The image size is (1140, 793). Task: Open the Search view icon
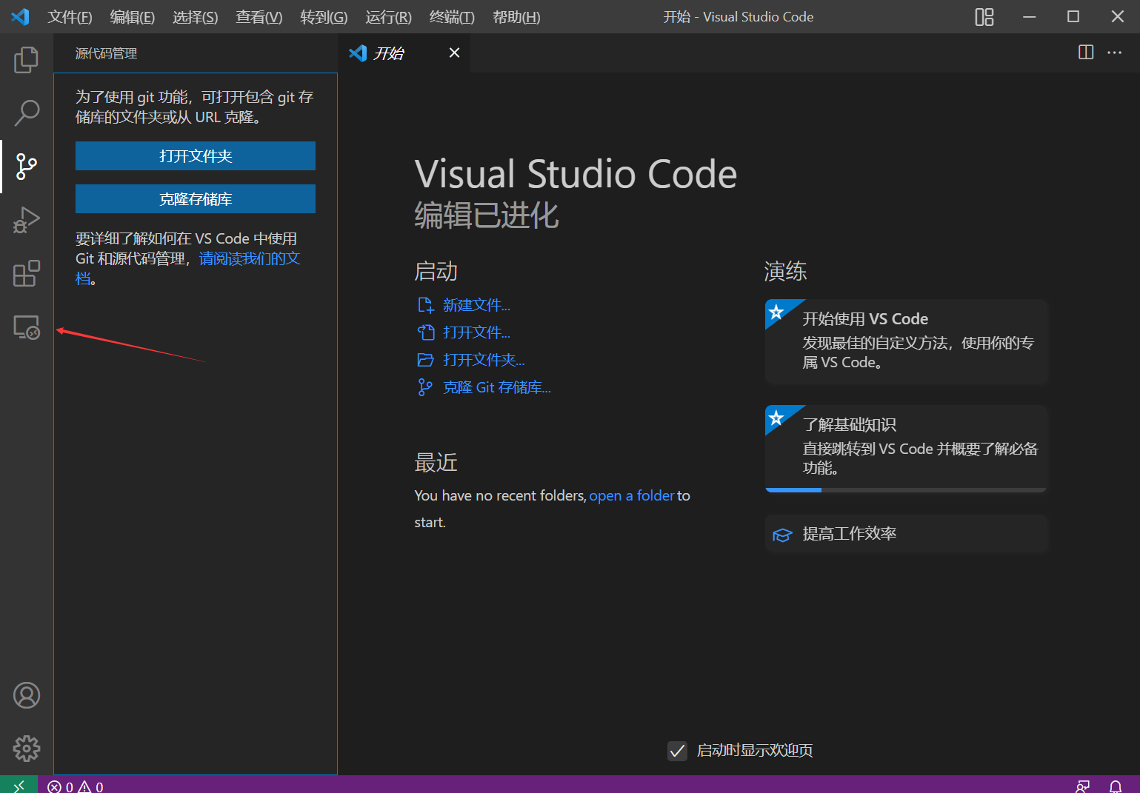pyautogui.click(x=27, y=113)
